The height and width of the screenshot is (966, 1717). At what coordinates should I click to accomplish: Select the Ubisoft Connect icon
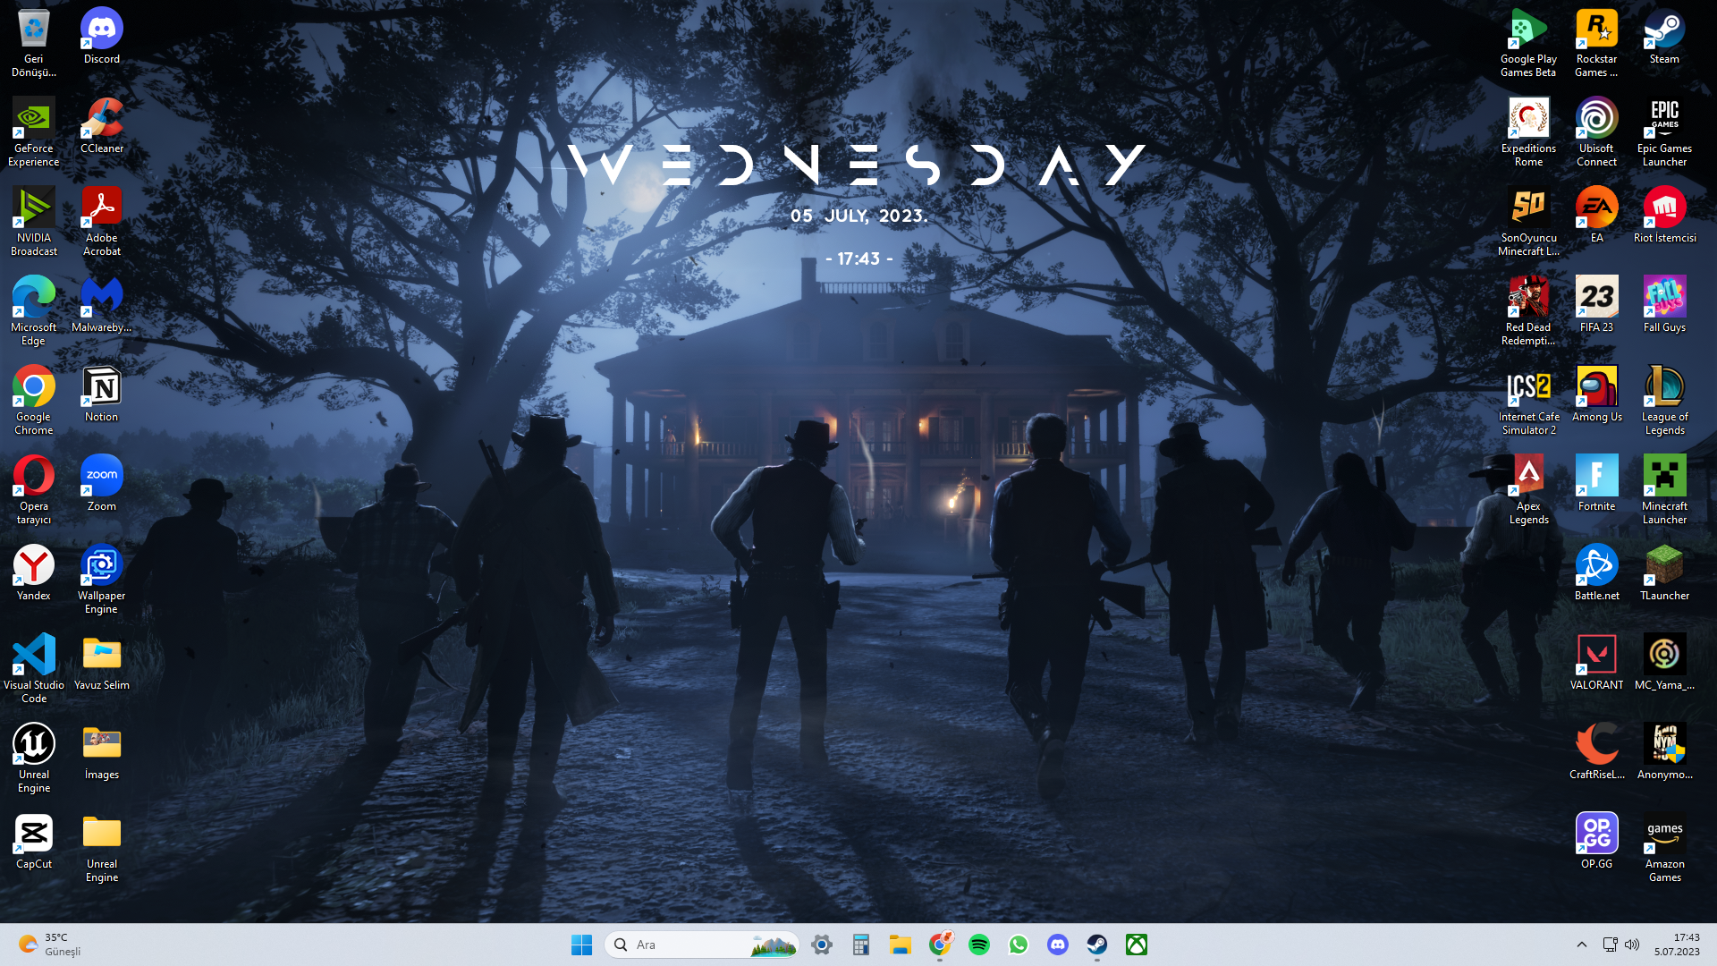[x=1596, y=132]
